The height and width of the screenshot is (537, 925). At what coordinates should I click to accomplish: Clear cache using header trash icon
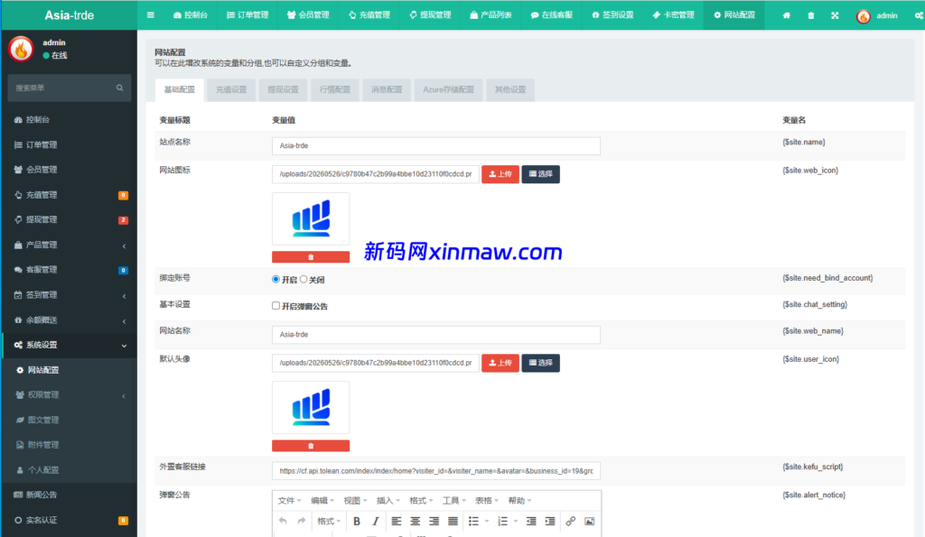click(810, 15)
